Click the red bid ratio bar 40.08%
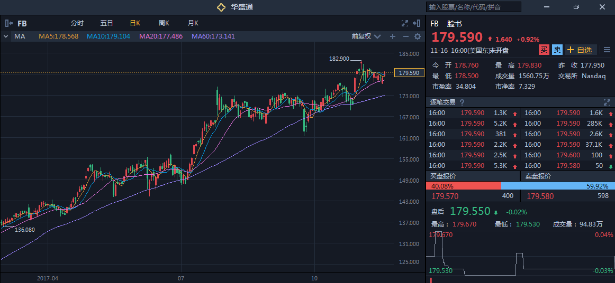The image size is (615, 283). [463, 186]
